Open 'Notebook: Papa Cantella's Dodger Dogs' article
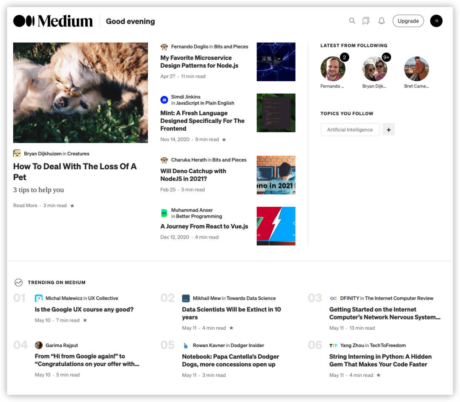The height and width of the screenshot is (402, 460). [230, 360]
